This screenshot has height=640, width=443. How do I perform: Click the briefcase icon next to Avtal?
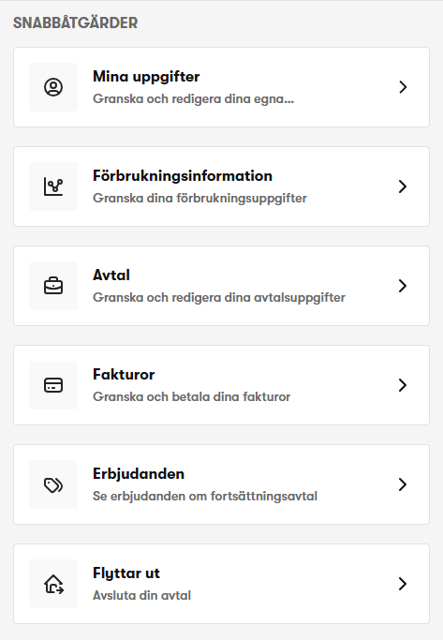tap(53, 286)
